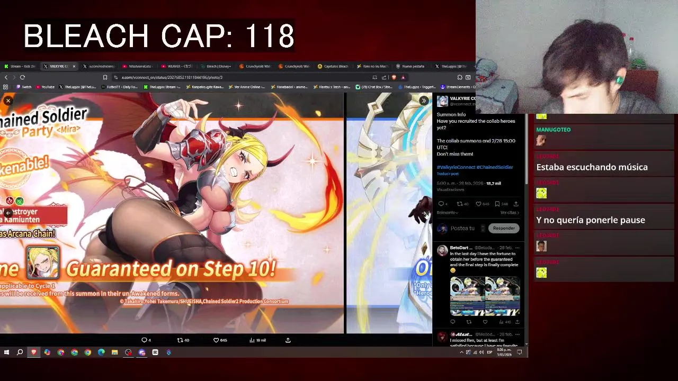Open more options on the Atast reply
This screenshot has width=678, height=381.
coord(518,334)
